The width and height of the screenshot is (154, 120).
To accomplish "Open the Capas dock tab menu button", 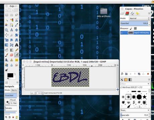I will click(x=149, y=13).
